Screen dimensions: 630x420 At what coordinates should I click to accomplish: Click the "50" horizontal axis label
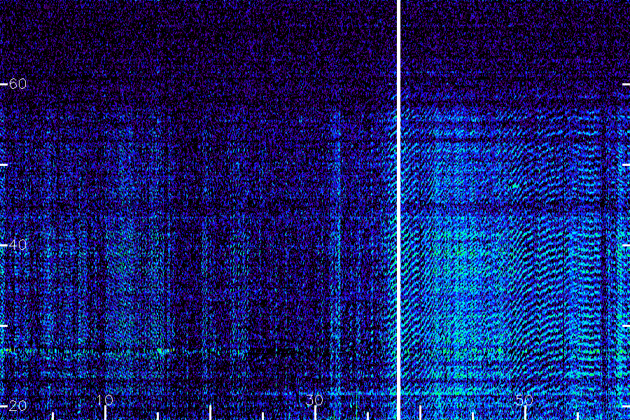524,400
